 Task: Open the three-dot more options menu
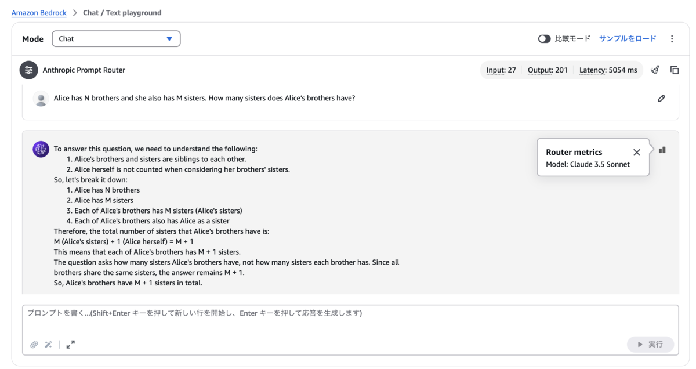point(672,39)
